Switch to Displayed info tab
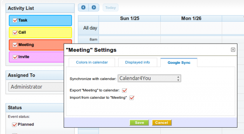The height and width of the screenshot is (134, 244). (x=137, y=62)
